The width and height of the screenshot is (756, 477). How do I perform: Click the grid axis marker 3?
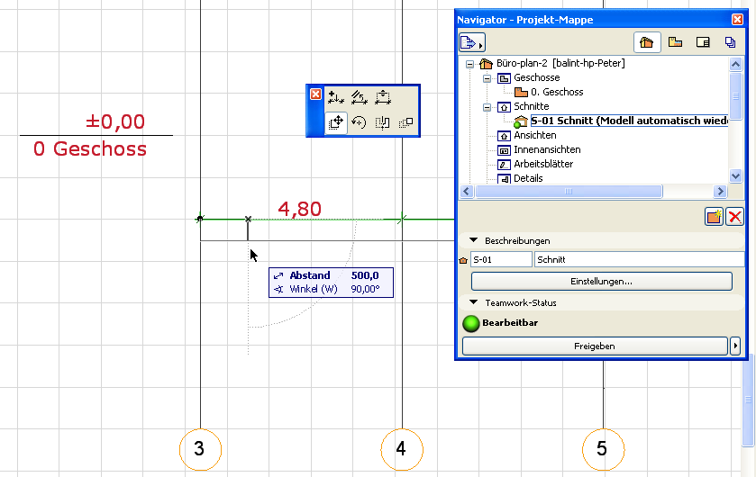tap(200, 450)
